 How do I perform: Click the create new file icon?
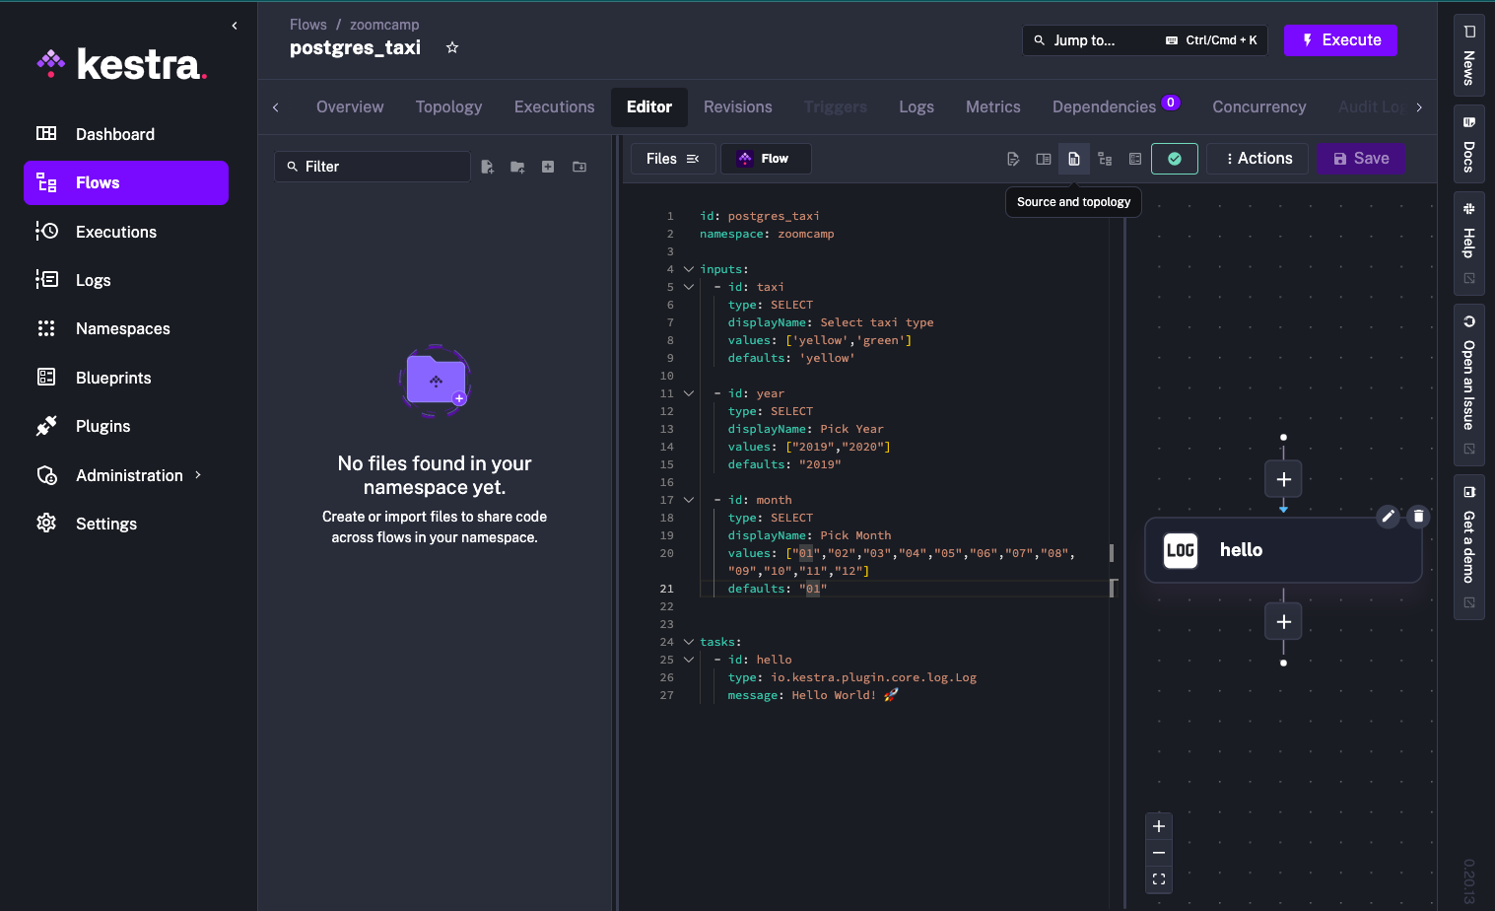(x=487, y=167)
